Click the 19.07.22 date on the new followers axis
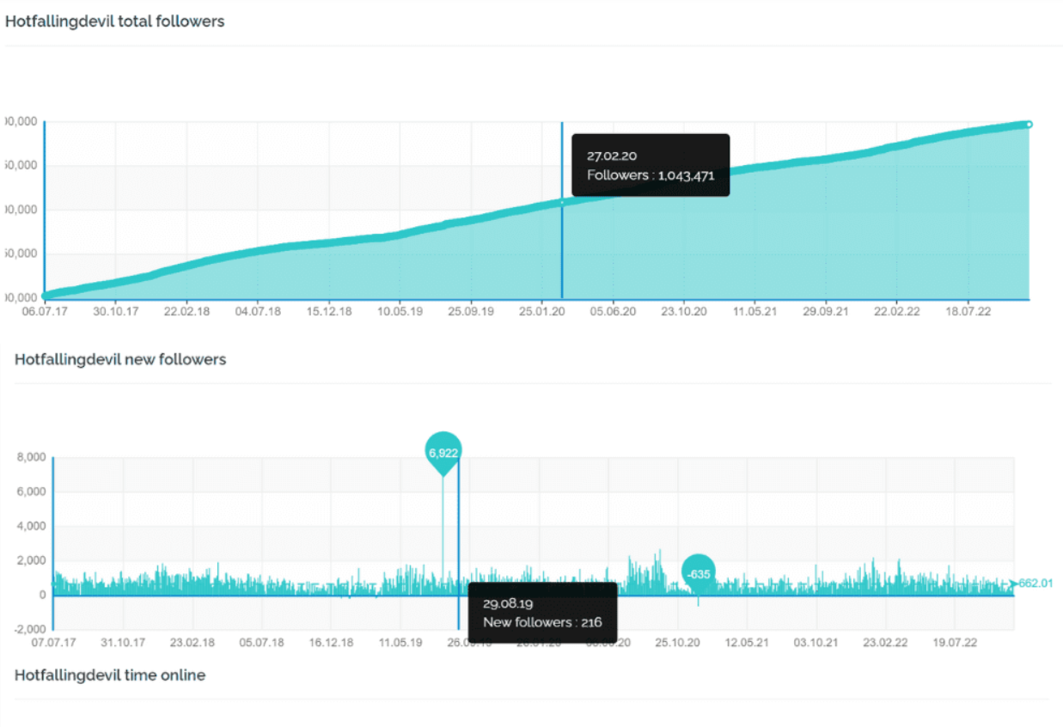This screenshot has height=727, width=1063. [955, 642]
